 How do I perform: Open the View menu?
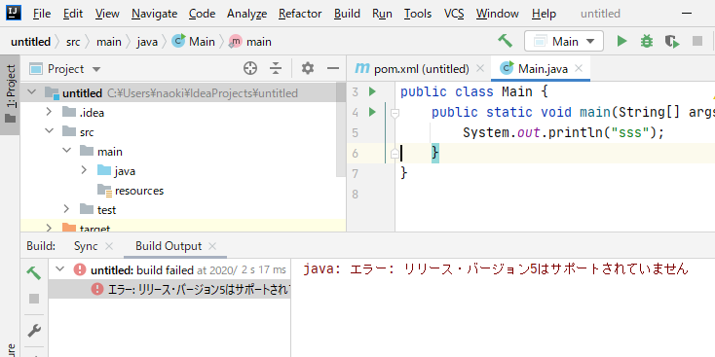(x=107, y=14)
